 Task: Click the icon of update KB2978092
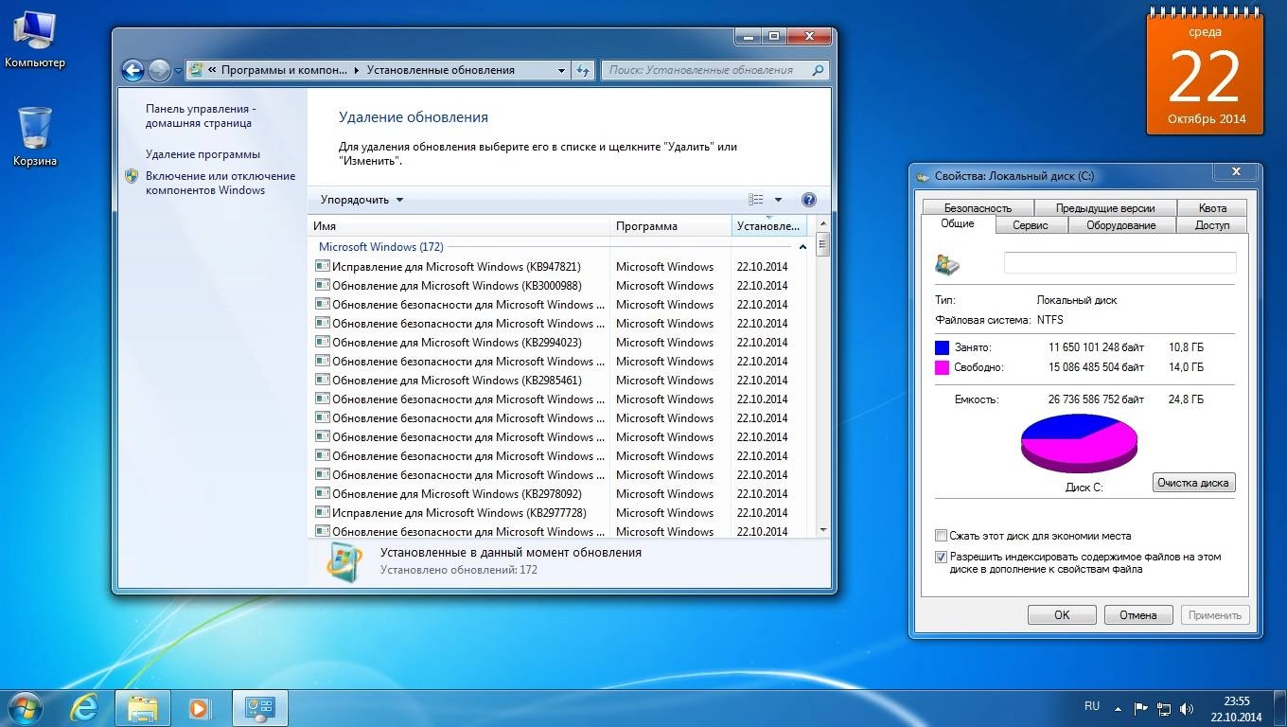(x=323, y=493)
